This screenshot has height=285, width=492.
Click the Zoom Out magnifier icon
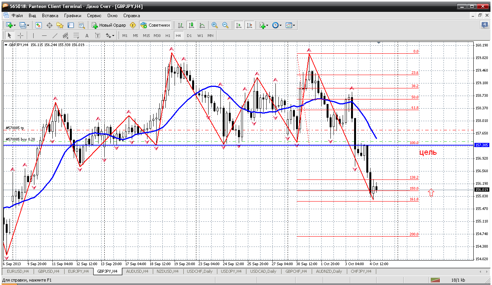click(x=225, y=25)
